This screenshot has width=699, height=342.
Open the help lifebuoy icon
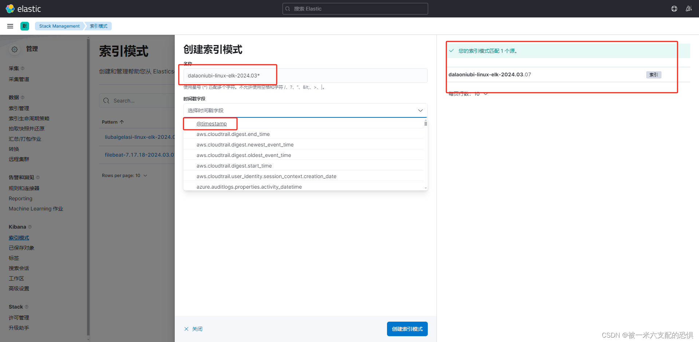[674, 9]
